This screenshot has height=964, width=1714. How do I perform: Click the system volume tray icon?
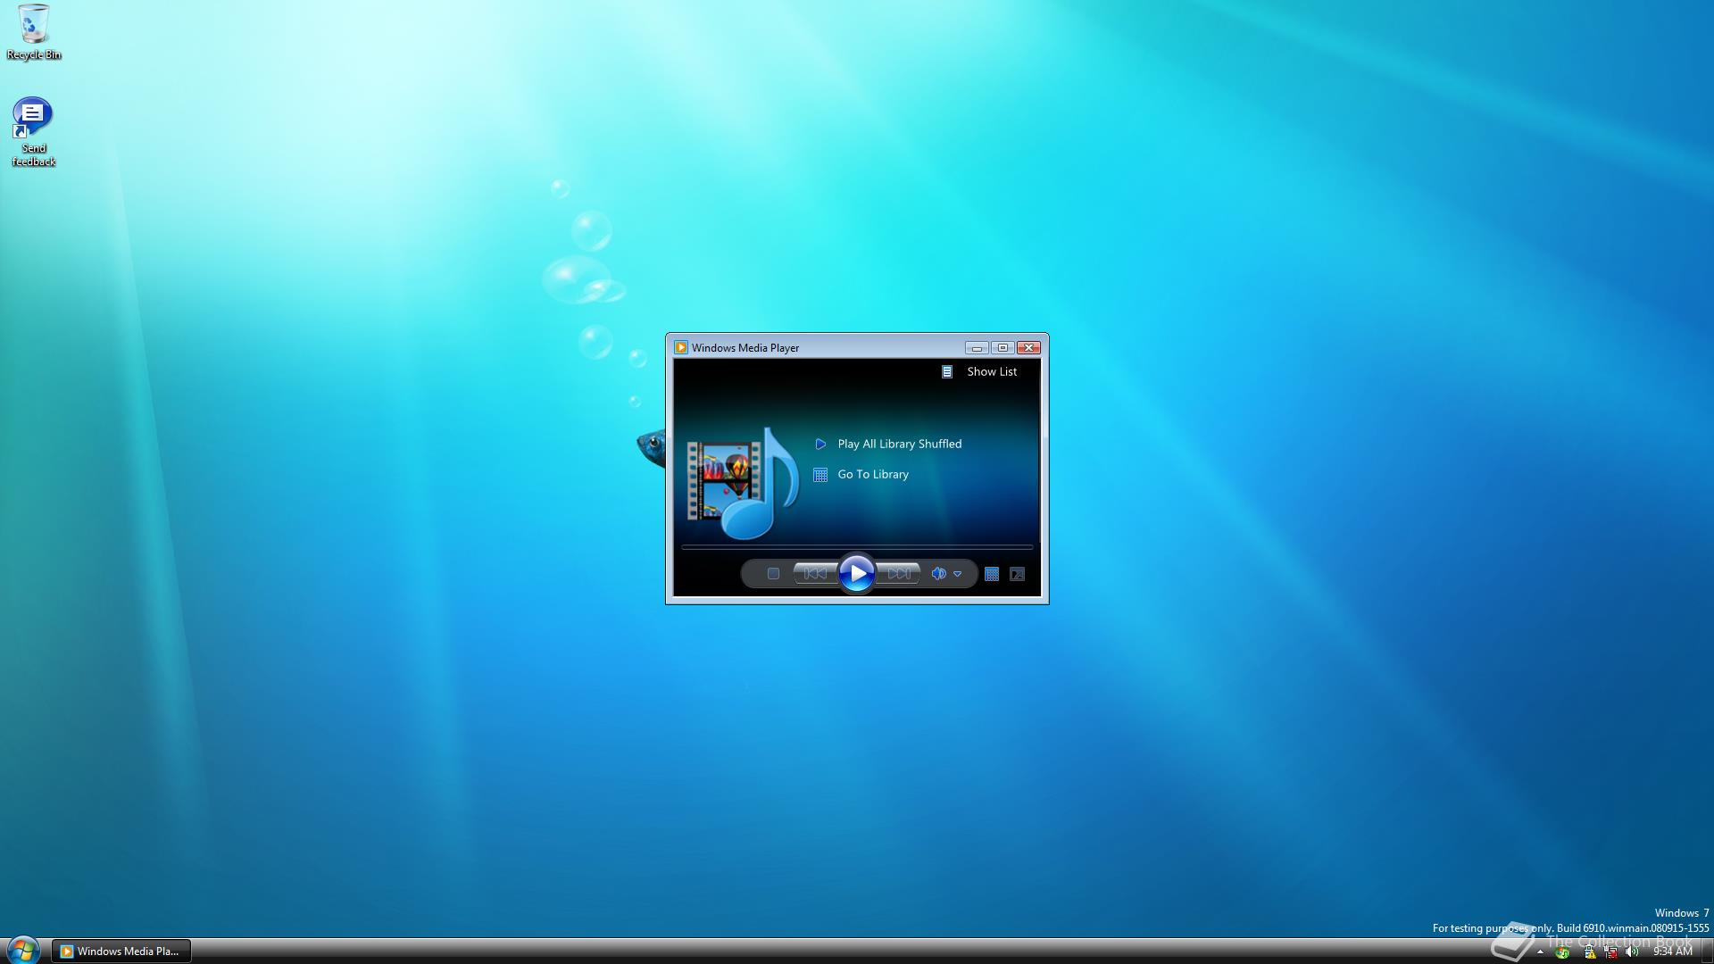coord(1632,952)
